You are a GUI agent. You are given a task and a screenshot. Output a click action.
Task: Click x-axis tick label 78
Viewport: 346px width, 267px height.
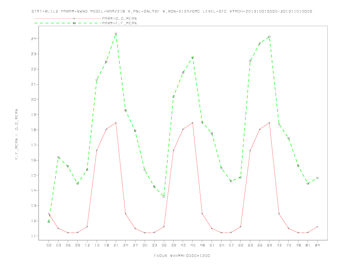click(x=298, y=245)
